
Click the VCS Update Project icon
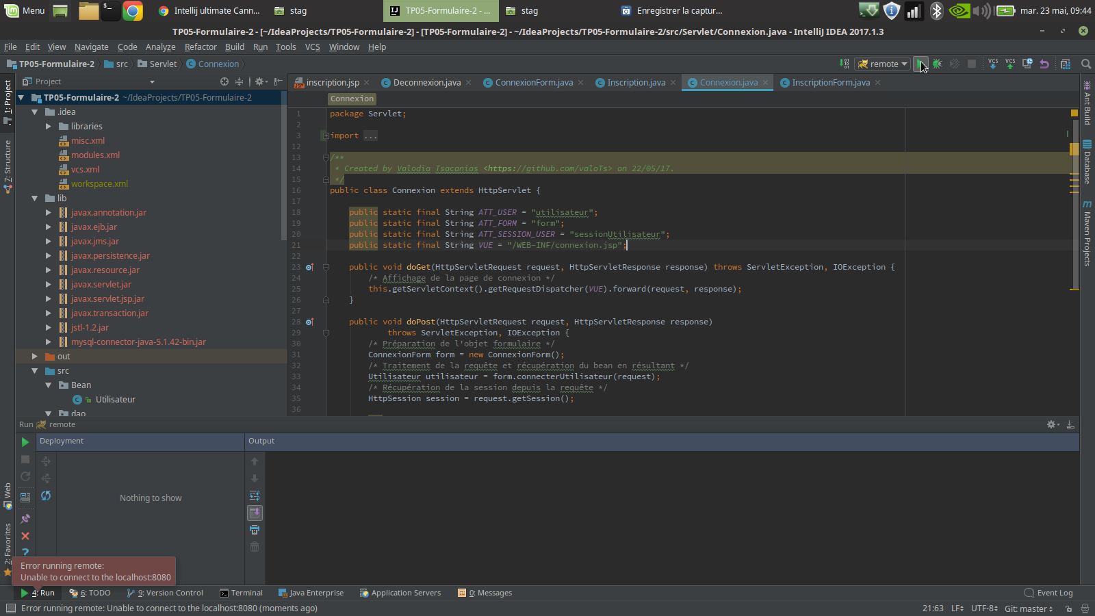click(x=993, y=64)
